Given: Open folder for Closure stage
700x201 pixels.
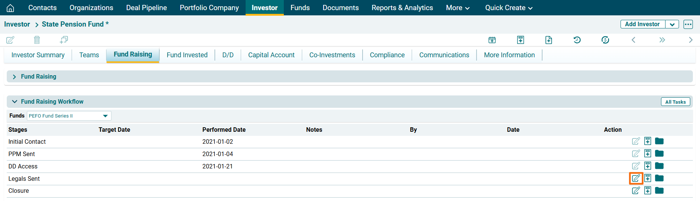Looking at the screenshot, I should pyautogui.click(x=659, y=191).
